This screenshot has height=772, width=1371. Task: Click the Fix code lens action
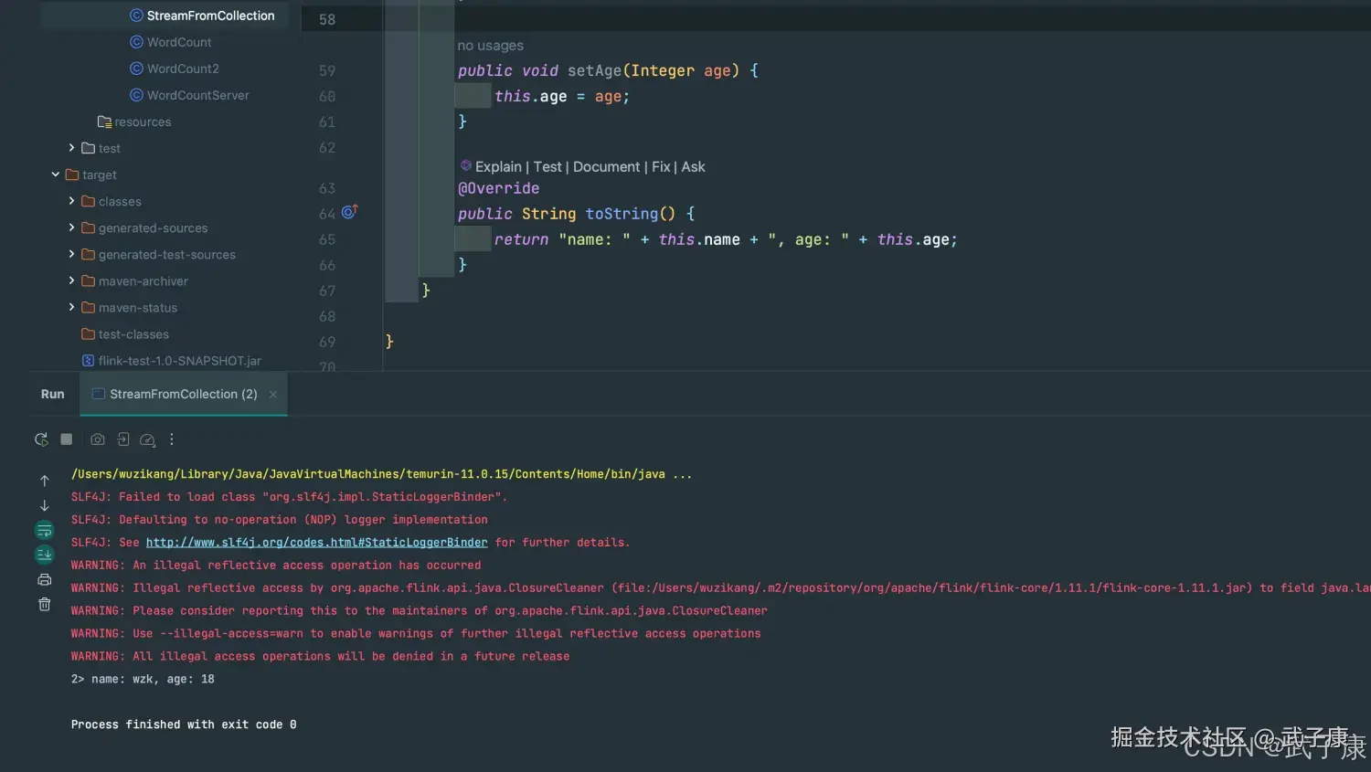point(661,166)
